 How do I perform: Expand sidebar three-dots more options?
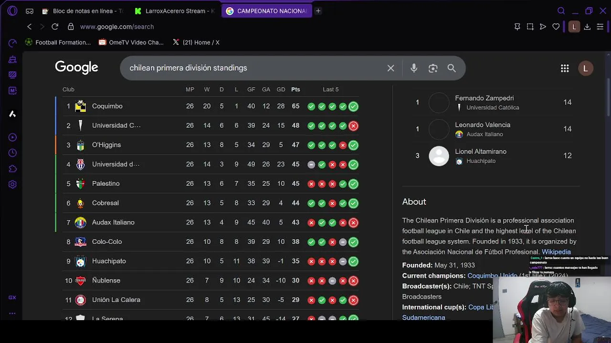[12, 313]
